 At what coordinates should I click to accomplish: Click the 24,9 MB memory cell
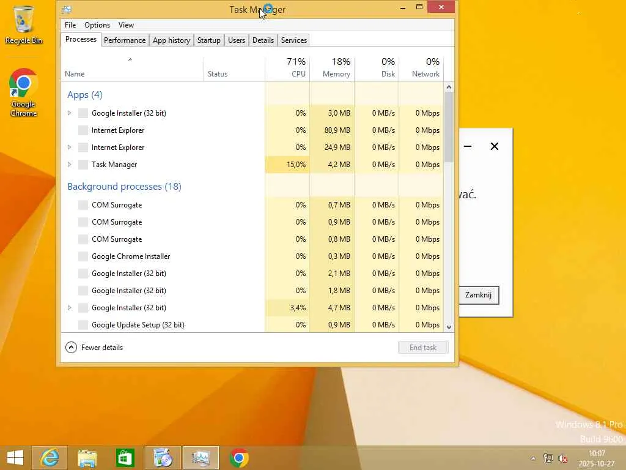tap(332, 147)
